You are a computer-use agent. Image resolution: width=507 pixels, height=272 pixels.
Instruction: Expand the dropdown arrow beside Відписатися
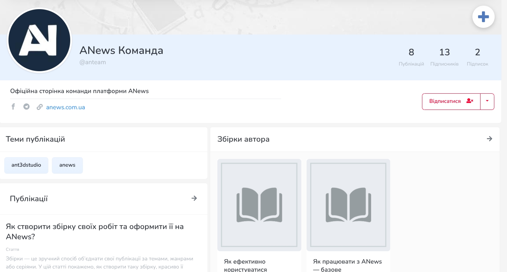pos(487,101)
